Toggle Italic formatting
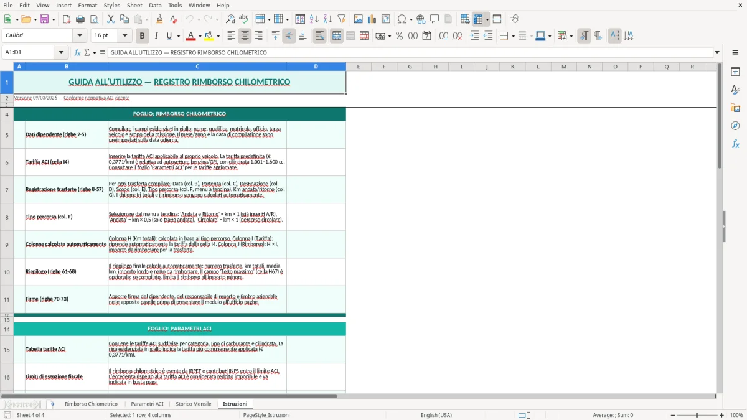The width and height of the screenshot is (747, 420). click(156, 36)
